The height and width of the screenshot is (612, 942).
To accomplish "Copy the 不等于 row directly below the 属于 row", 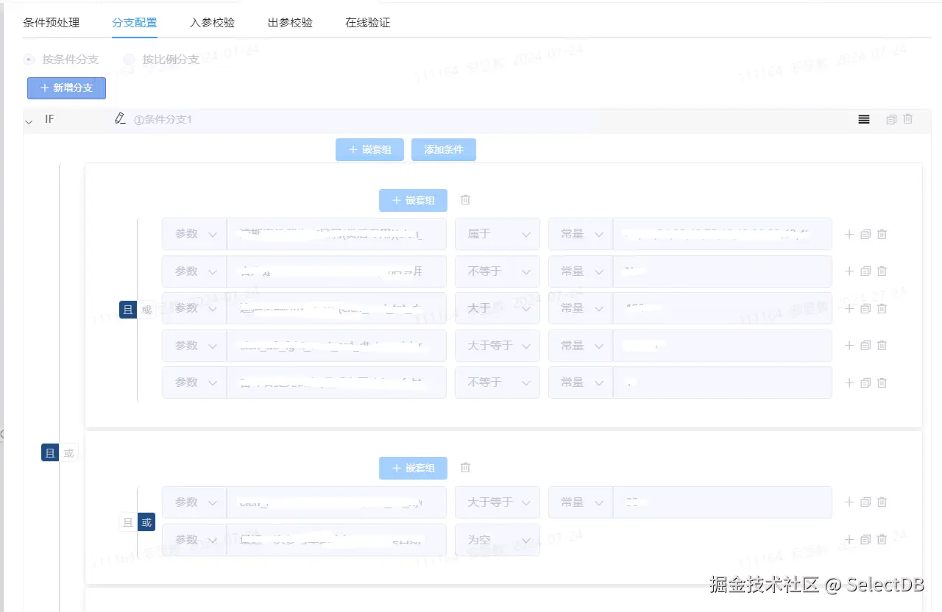I will (865, 271).
